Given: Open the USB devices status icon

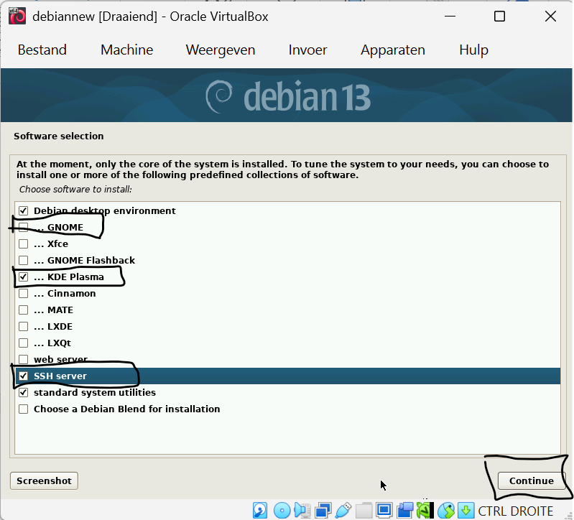Looking at the screenshot, I should tap(343, 511).
